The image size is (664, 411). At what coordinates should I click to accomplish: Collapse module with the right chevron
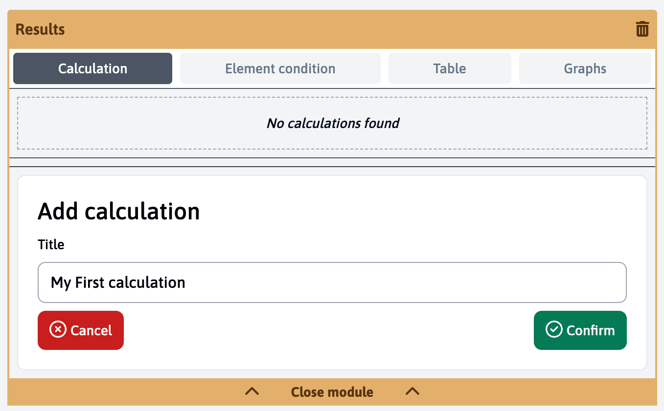412,391
